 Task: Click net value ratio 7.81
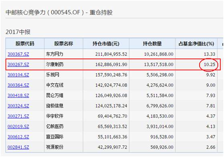pyautogui.click(x=211, y=106)
